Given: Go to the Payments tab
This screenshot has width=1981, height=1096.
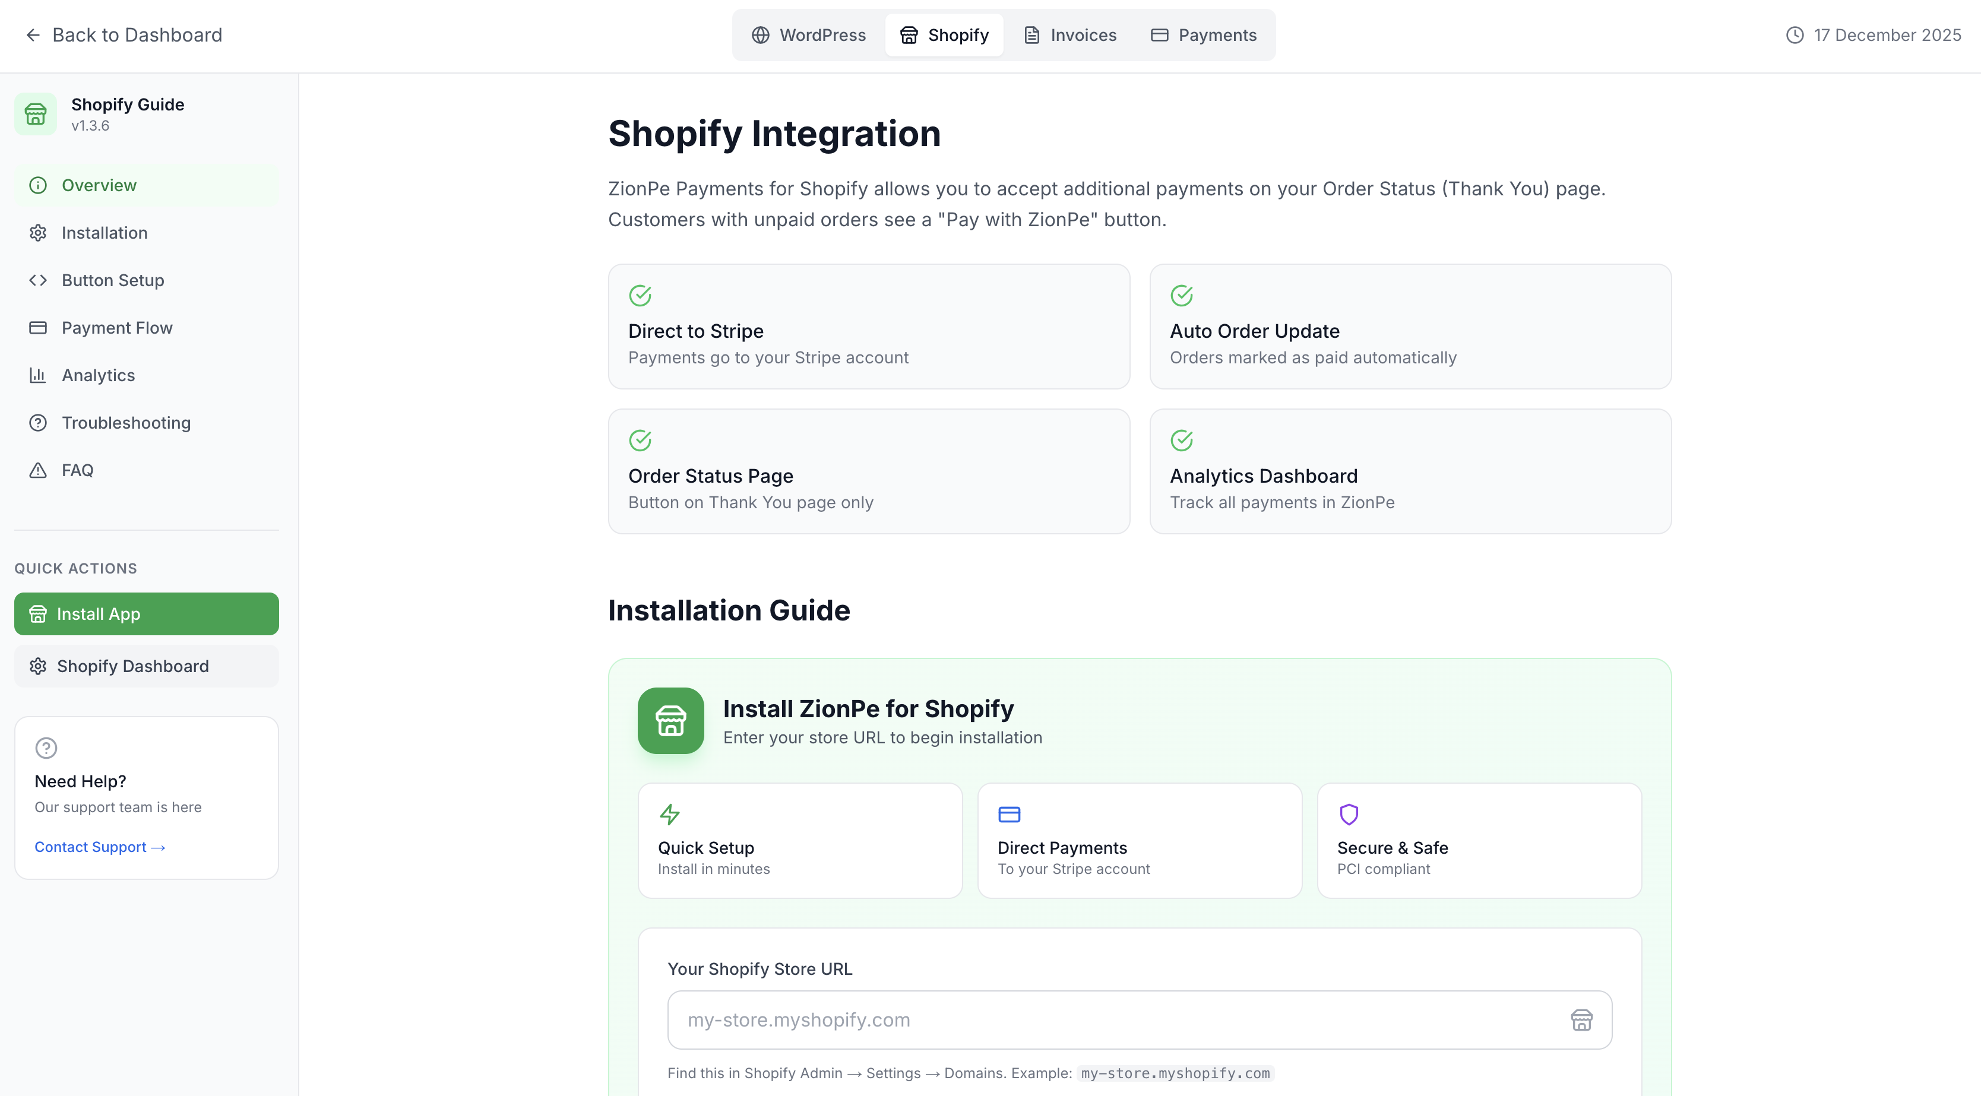Looking at the screenshot, I should (x=1204, y=36).
